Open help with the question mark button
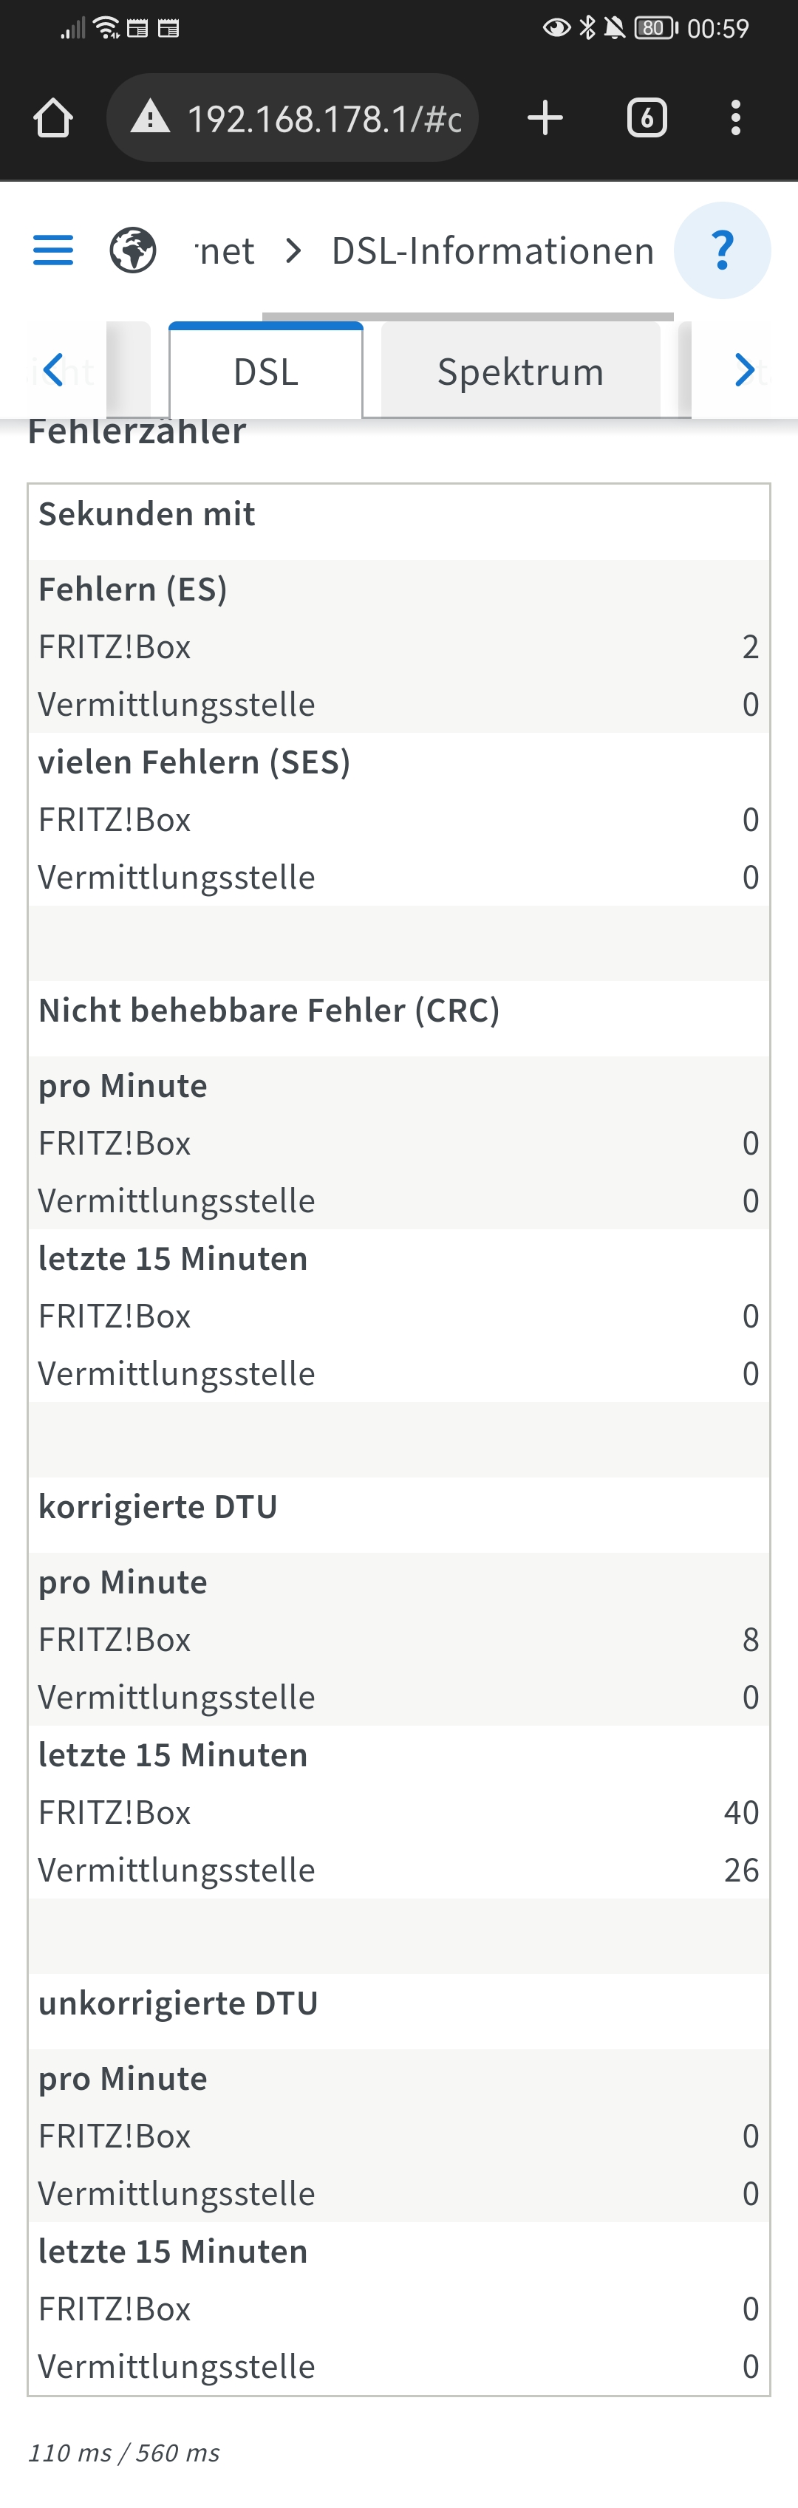The image size is (798, 2508). [722, 250]
